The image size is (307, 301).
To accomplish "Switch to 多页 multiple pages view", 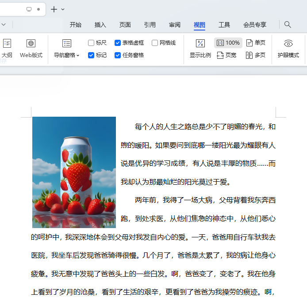I will click(256, 55).
